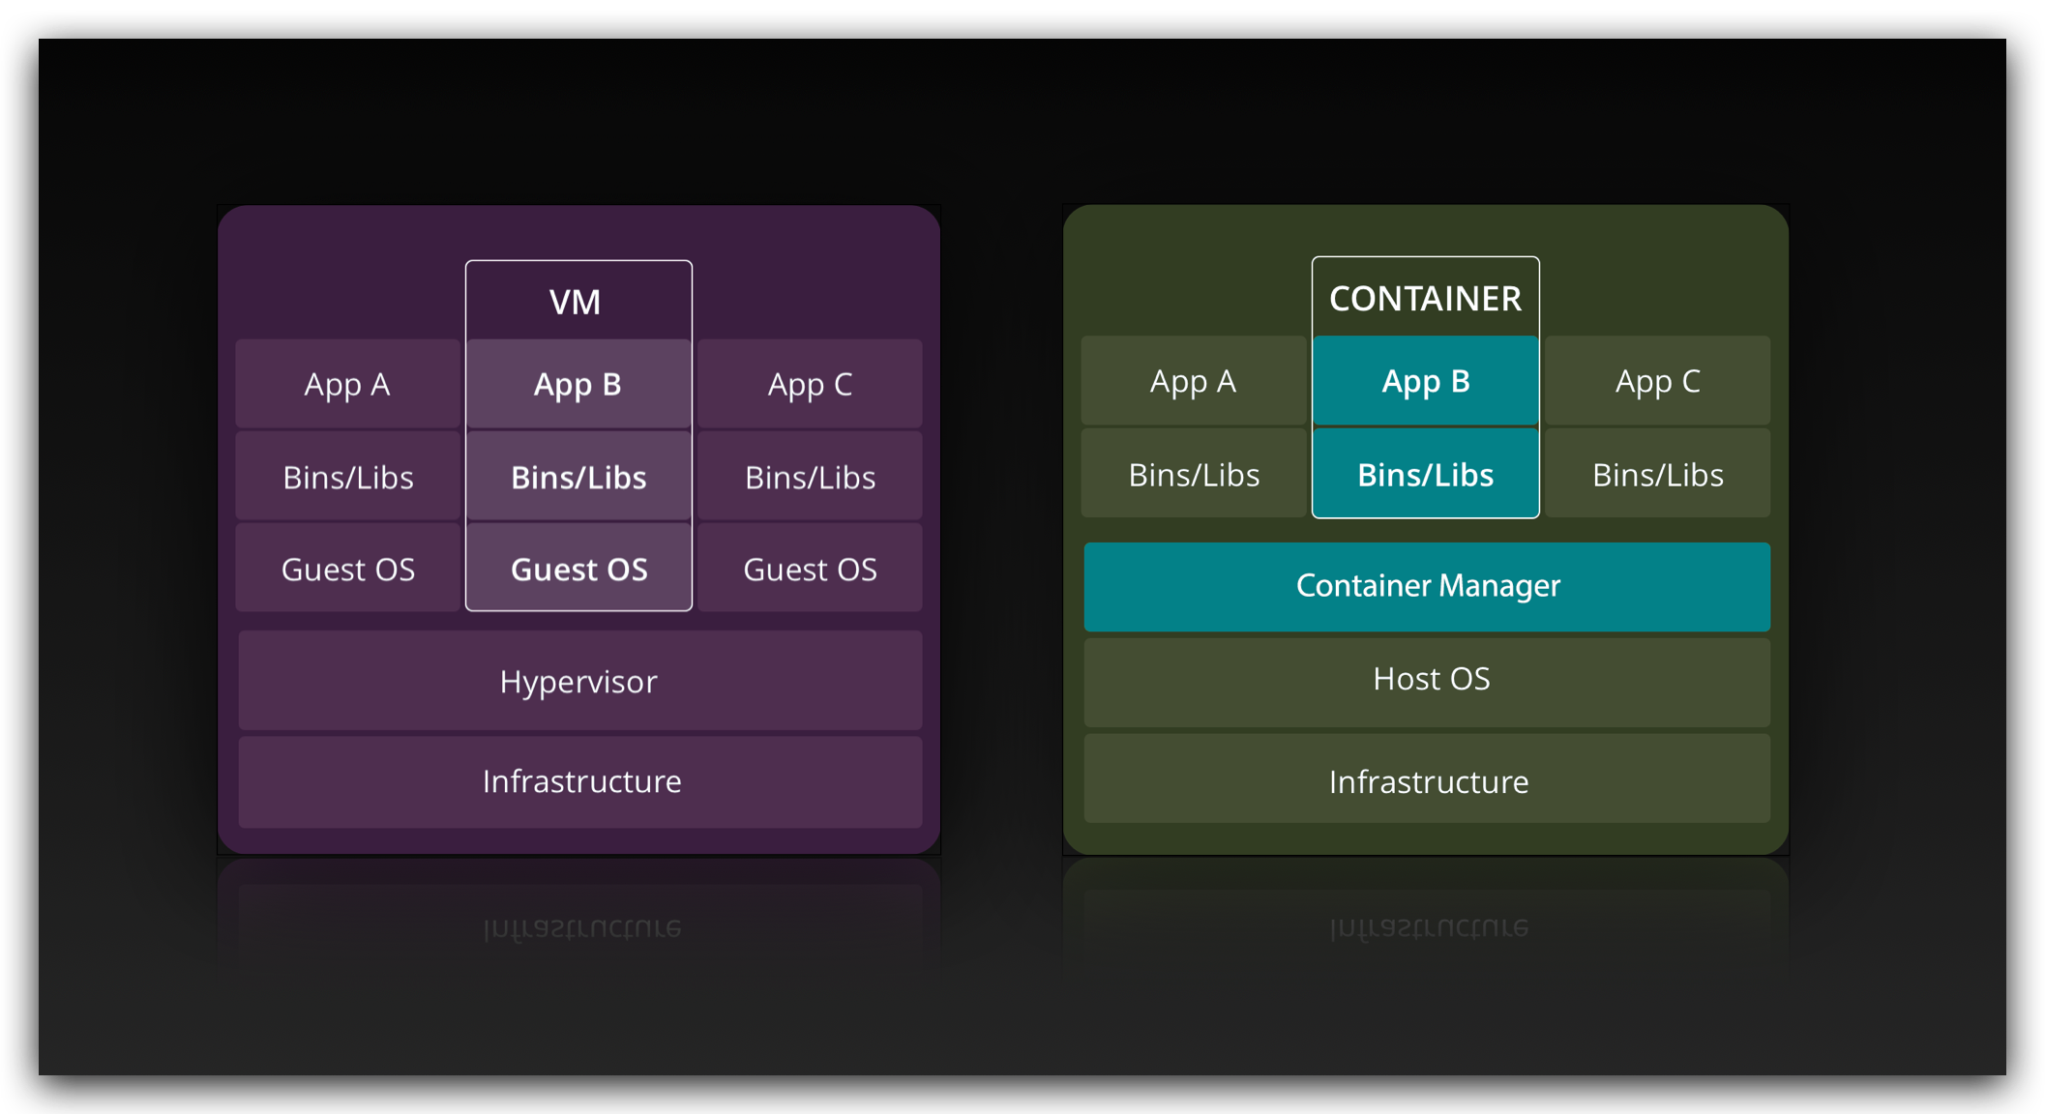Click Bins/Libs under App A in VM diagram
The height and width of the screenshot is (1114, 2045).
click(348, 477)
